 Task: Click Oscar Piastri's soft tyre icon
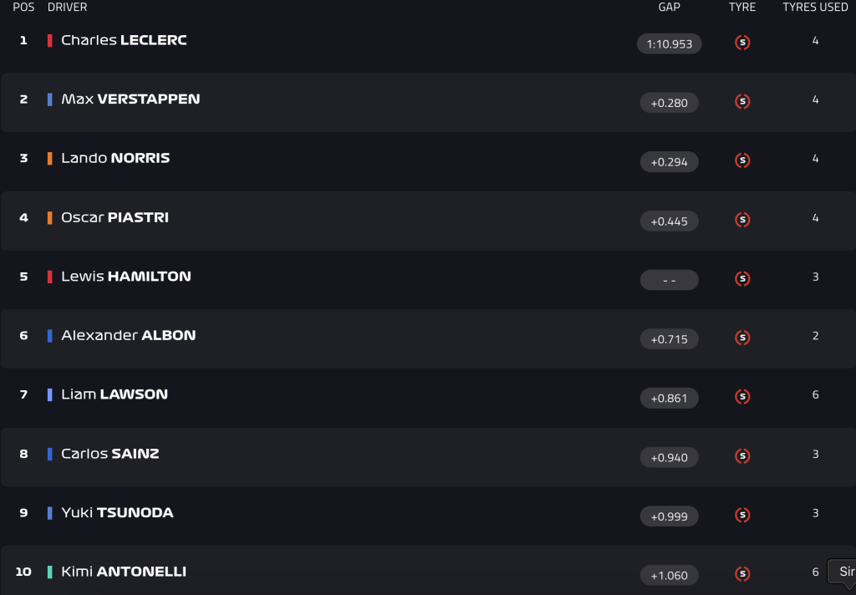click(x=742, y=220)
